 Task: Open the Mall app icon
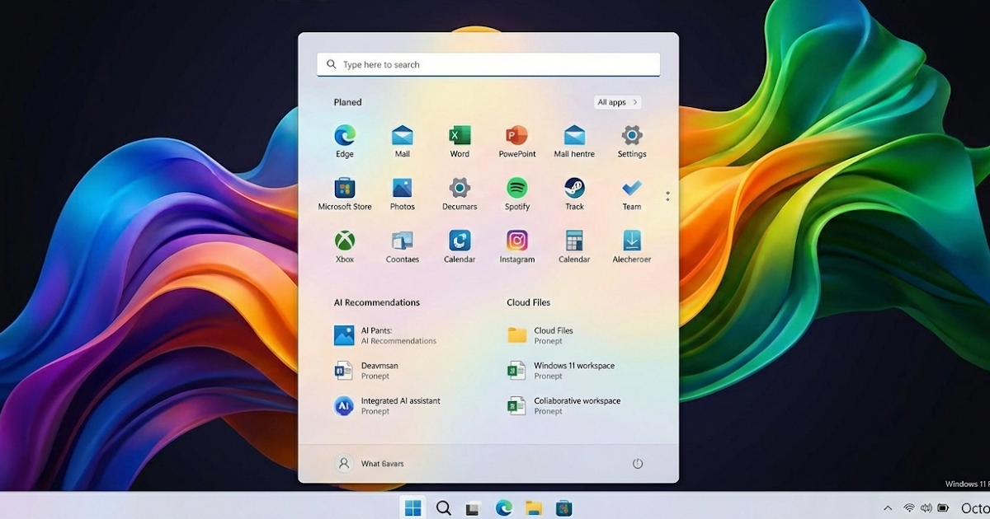point(402,142)
